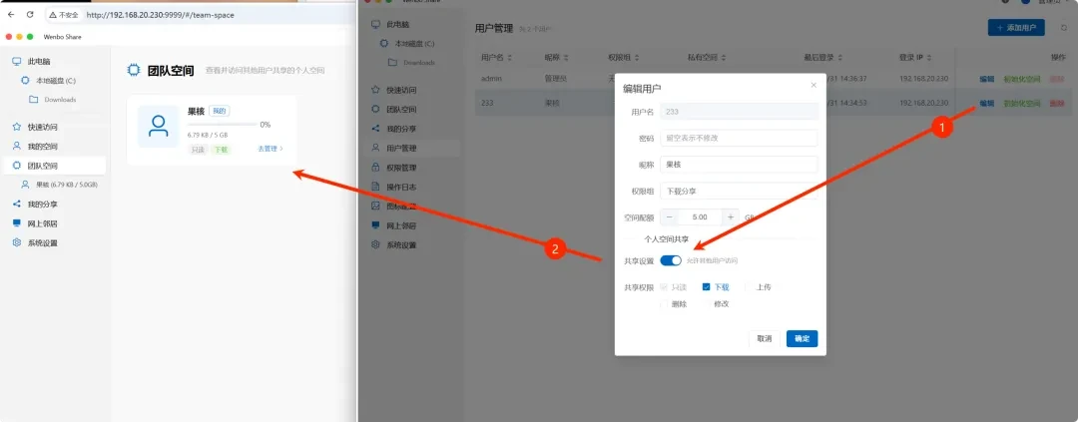Screen dimensions: 1078x422
Task: Click 网上邻居 monitor icon in right window sidebar
Action: (x=375, y=225)
